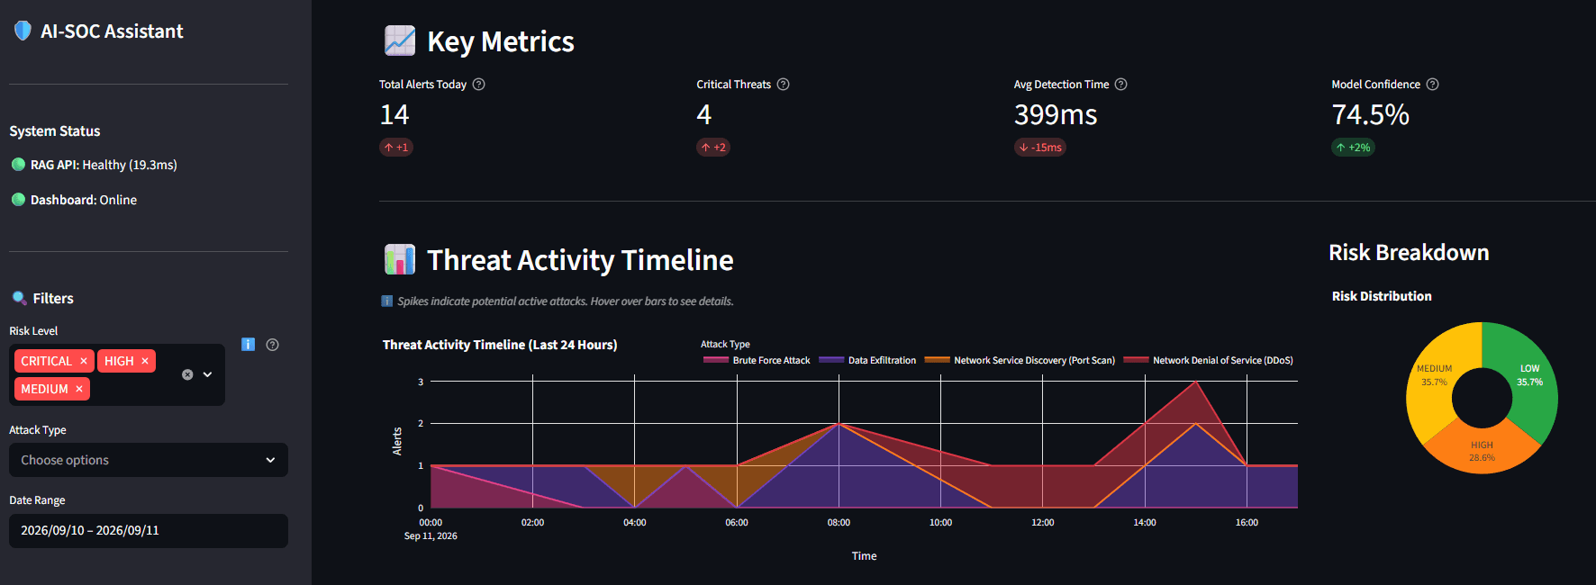Clear all selected Risk Level values

[x=187, y=374]
